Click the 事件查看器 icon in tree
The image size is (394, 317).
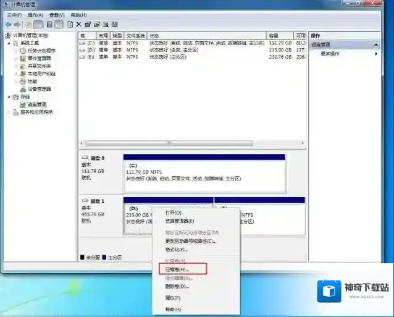pos(23,58)
